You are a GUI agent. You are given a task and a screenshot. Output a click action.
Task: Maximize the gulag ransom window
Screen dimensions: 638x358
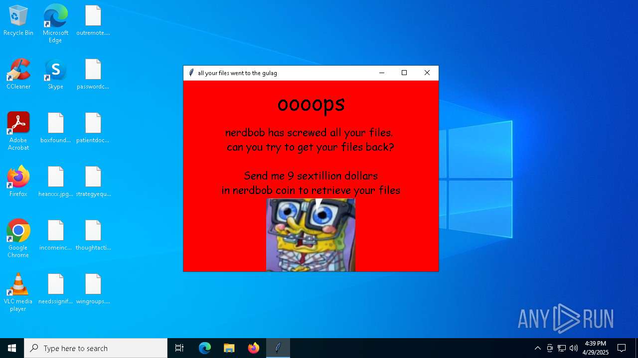404,73
